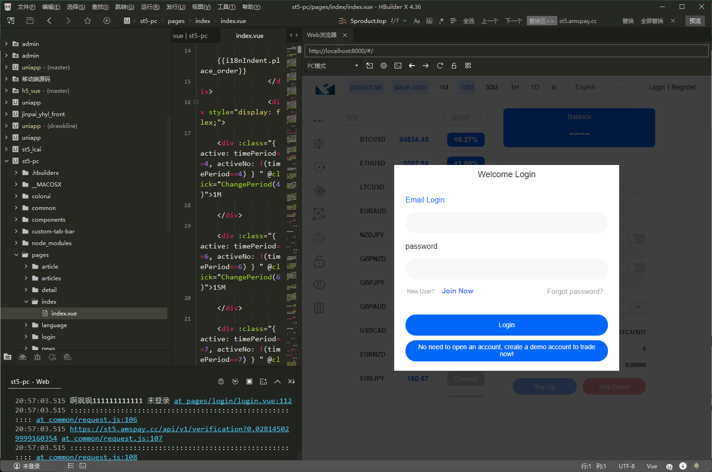Click the star bookmark icon
This screenshot has width=712, height=472.
[87, 21]
